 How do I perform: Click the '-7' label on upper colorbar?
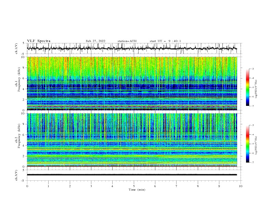point(252,106)
